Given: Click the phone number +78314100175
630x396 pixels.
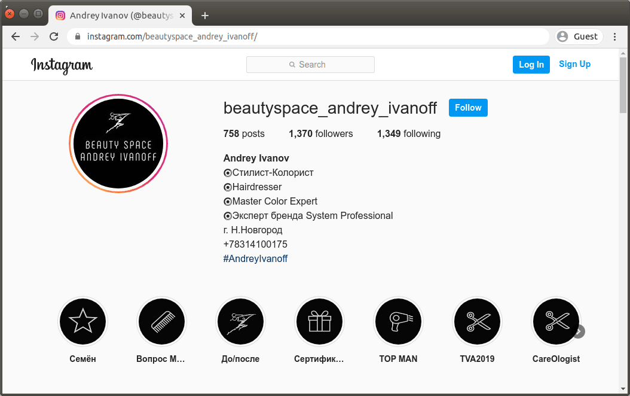Looking at the screenshot, I should pyautogui.click(x=255, y=245).
